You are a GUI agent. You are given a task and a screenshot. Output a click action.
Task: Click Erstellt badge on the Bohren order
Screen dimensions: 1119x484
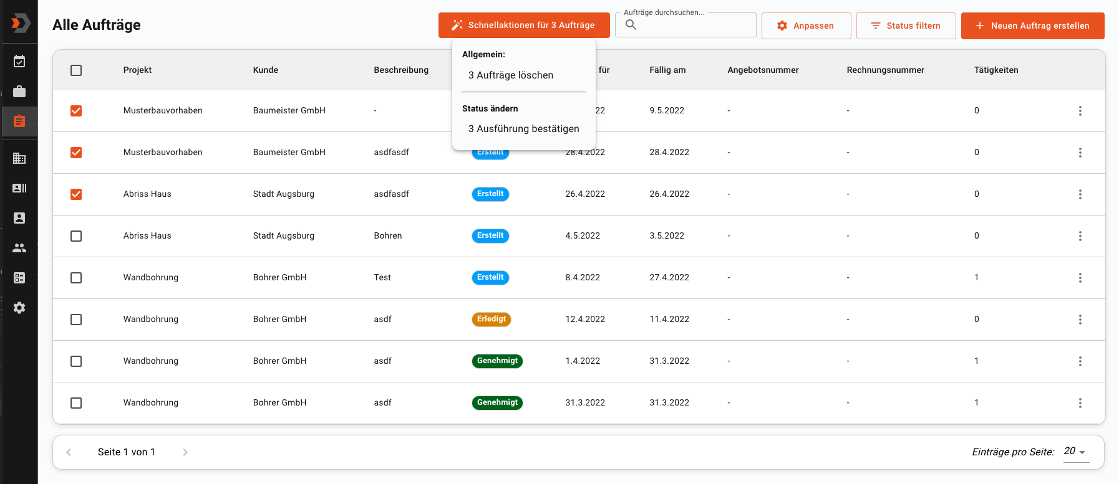pos(490,236)
